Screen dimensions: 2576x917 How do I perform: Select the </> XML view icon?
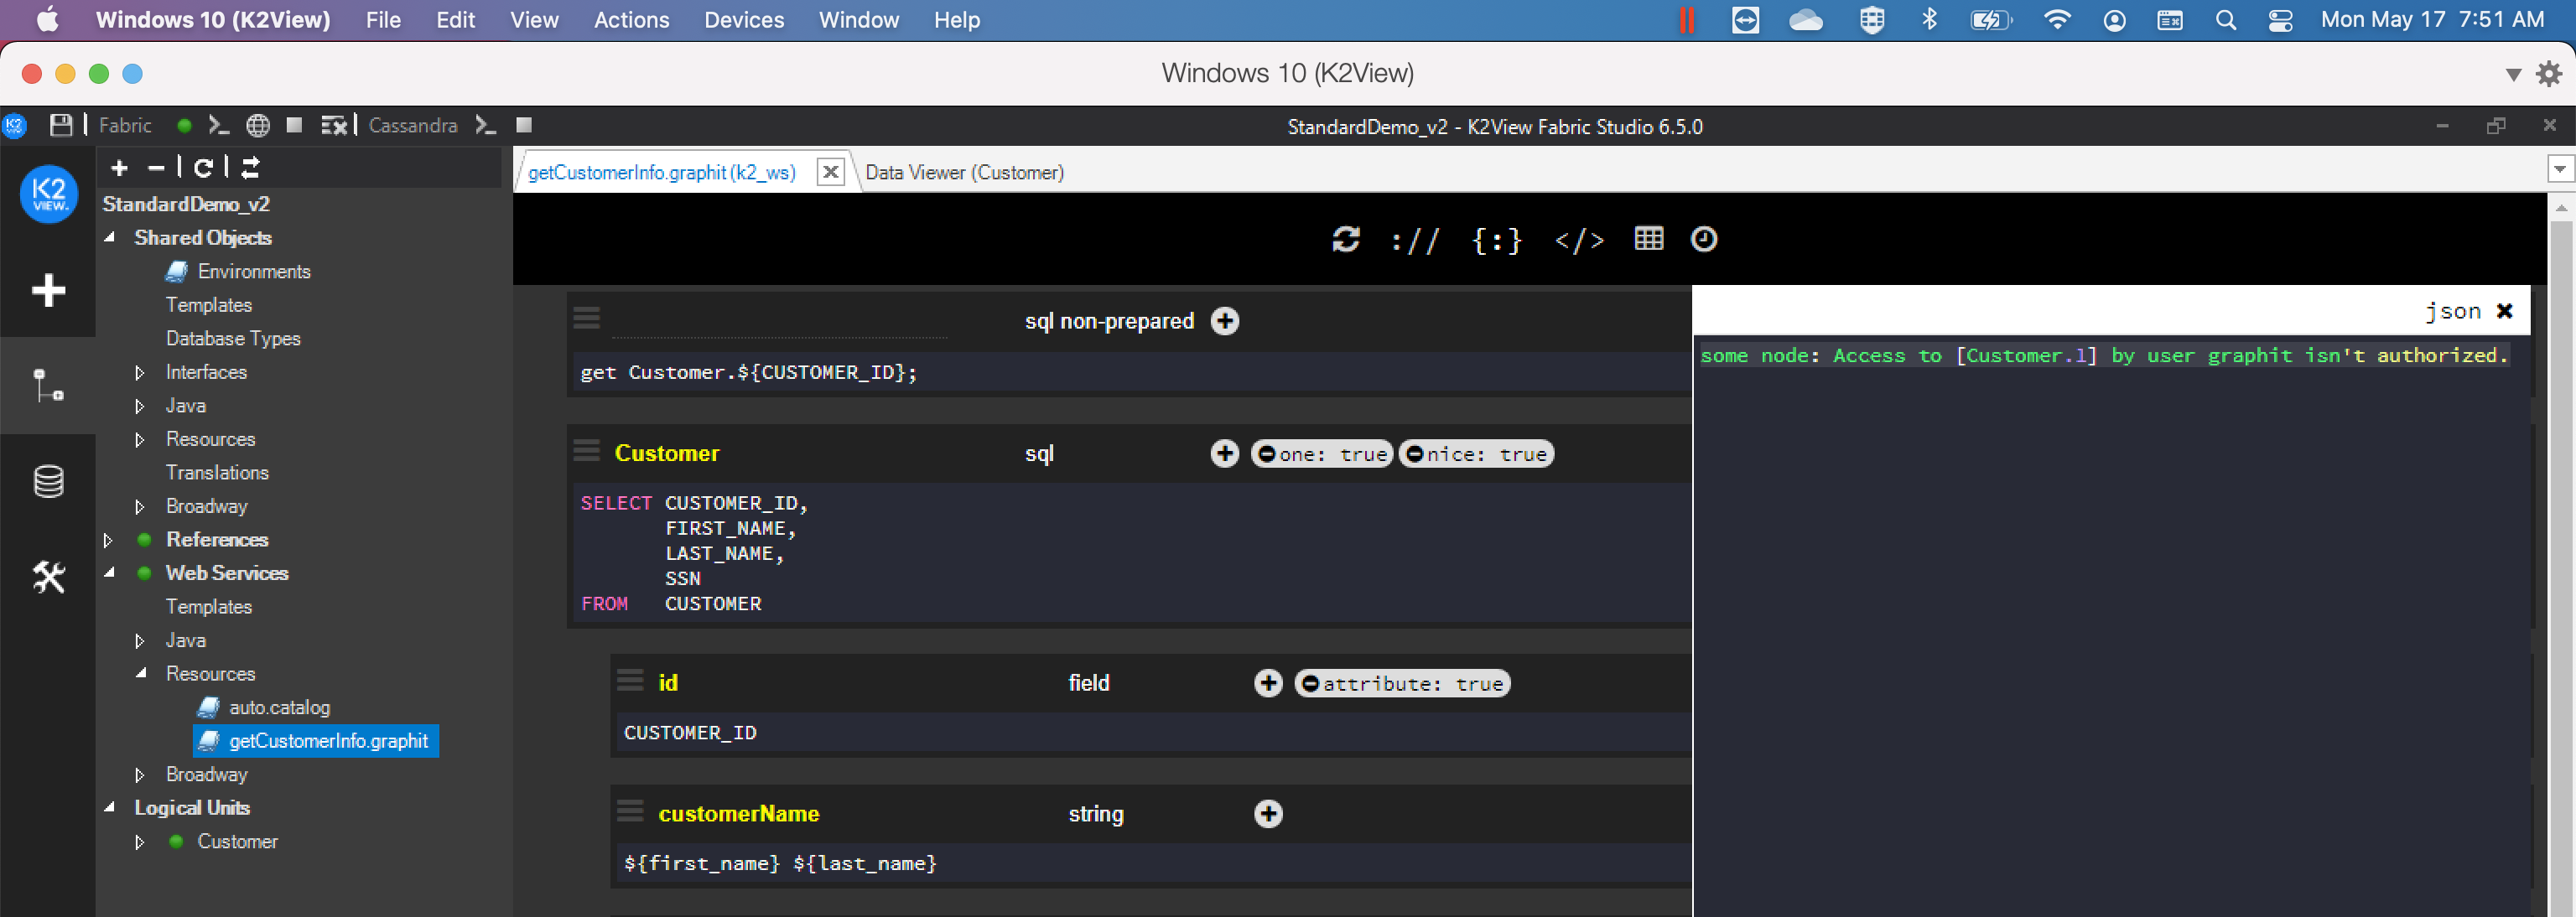click(x=1578, y=239)
